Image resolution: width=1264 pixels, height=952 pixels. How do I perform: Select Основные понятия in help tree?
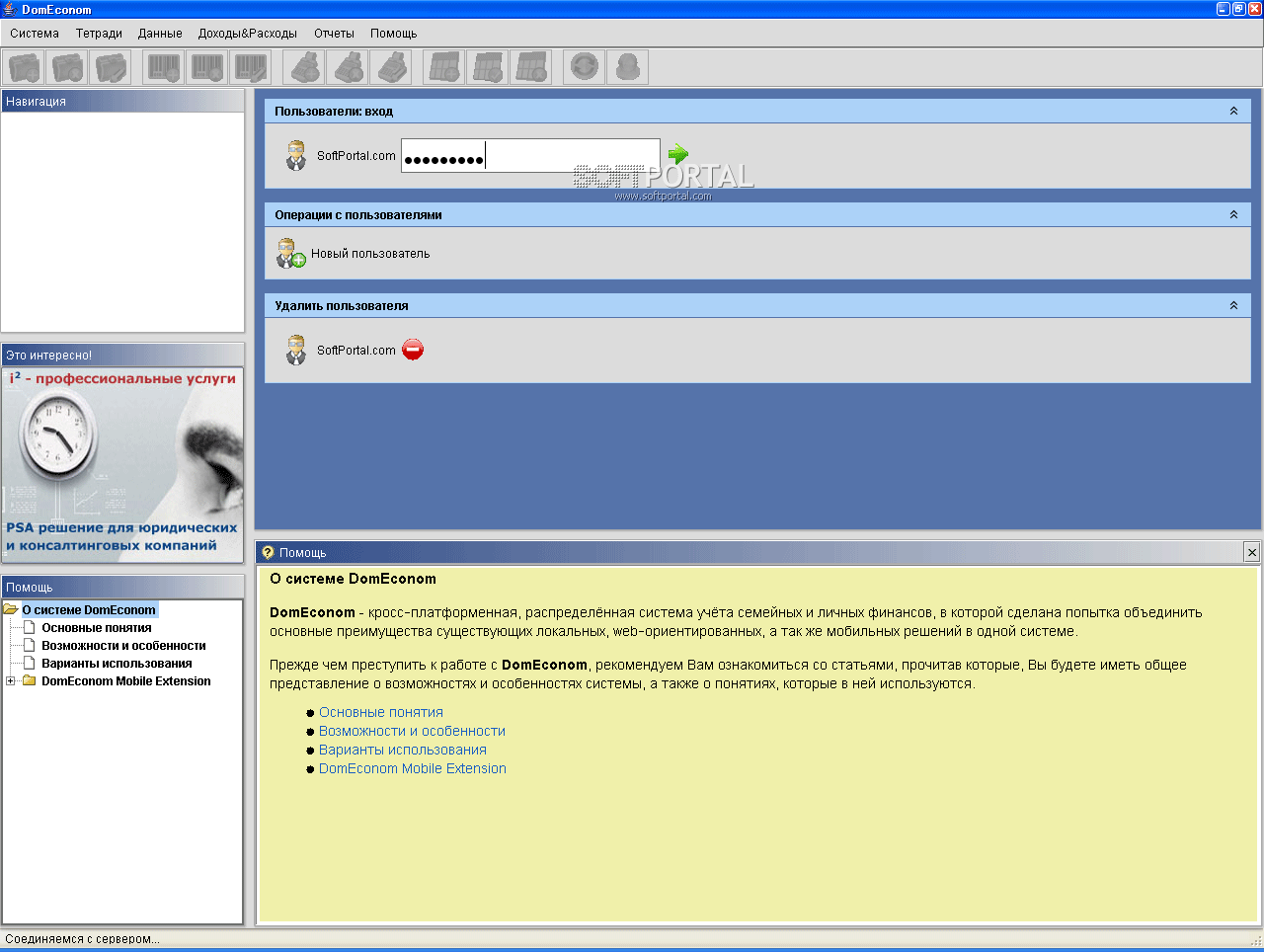[x=97, y=628]
